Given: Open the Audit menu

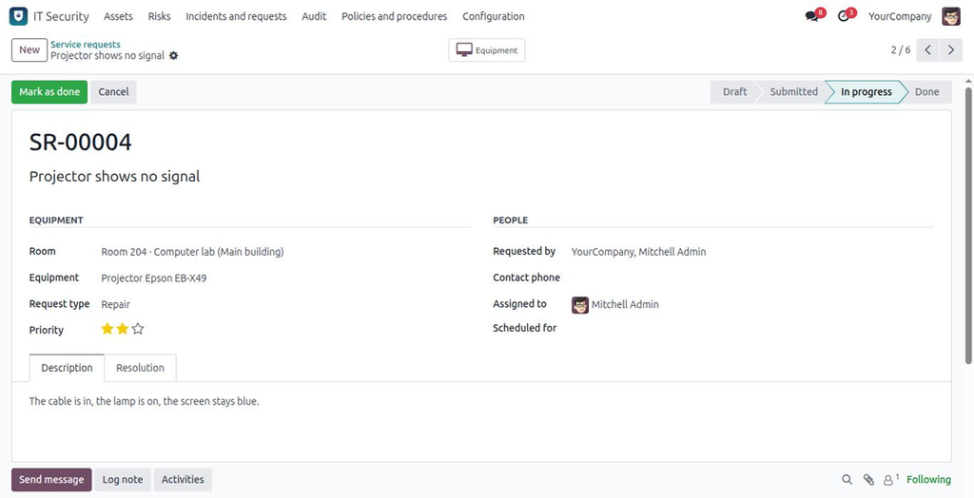Looking at the screenshot, I should tap(314, 16).
